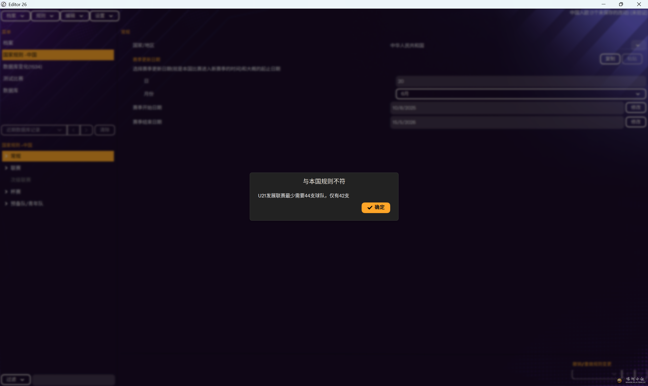Click the minimize icon in title bar

coord(603,4)
